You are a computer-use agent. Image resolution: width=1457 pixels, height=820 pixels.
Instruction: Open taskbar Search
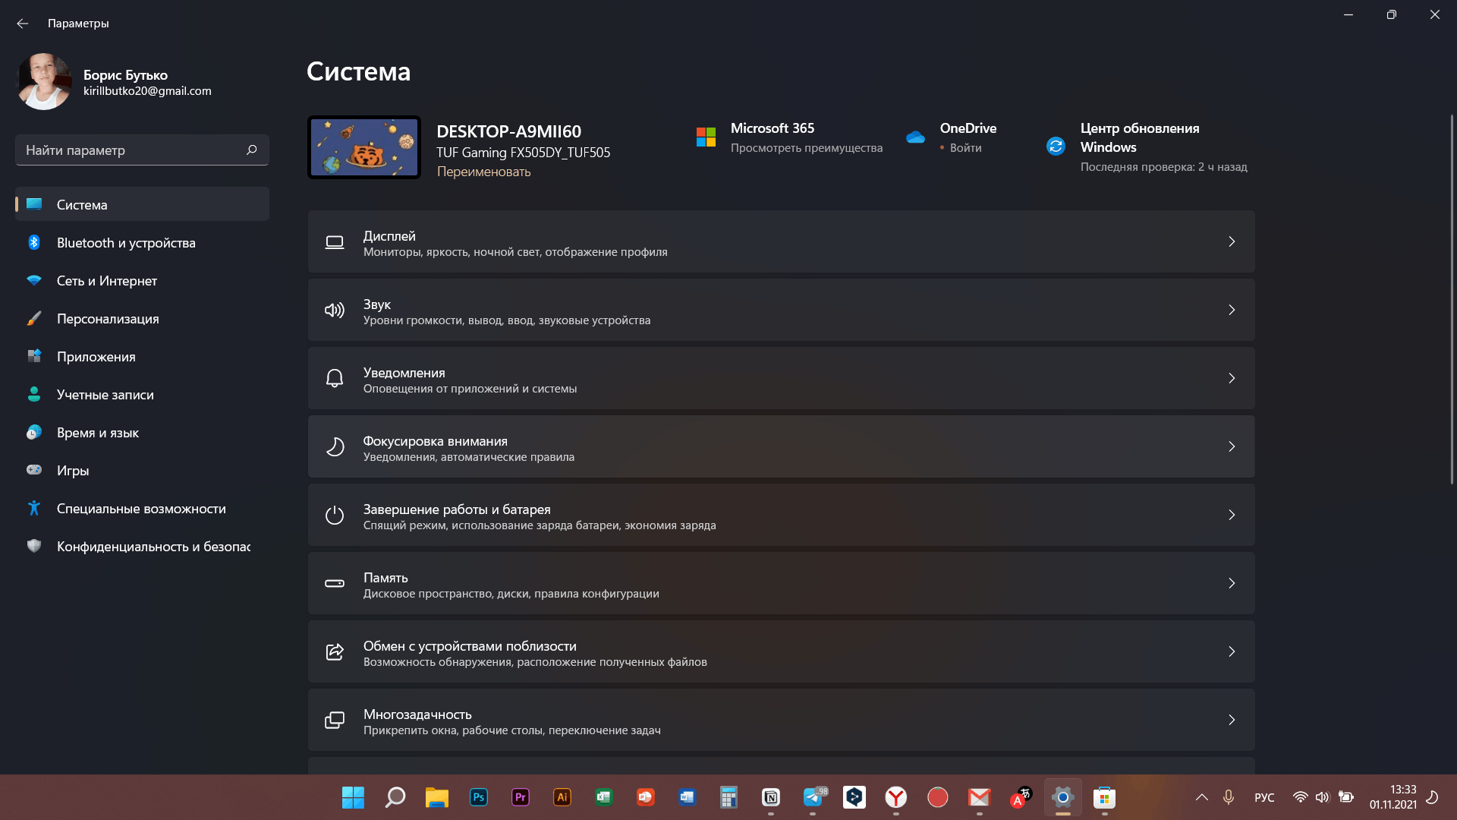(x=395, y=797)
